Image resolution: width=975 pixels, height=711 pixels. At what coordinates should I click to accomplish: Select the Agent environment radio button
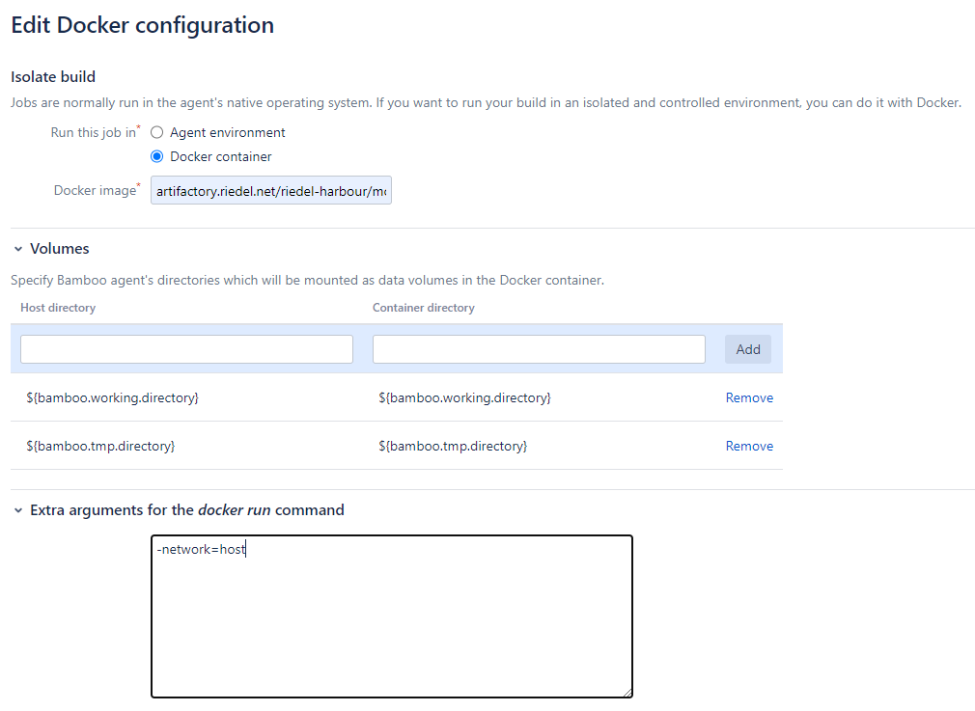click(x=156, y=132)
